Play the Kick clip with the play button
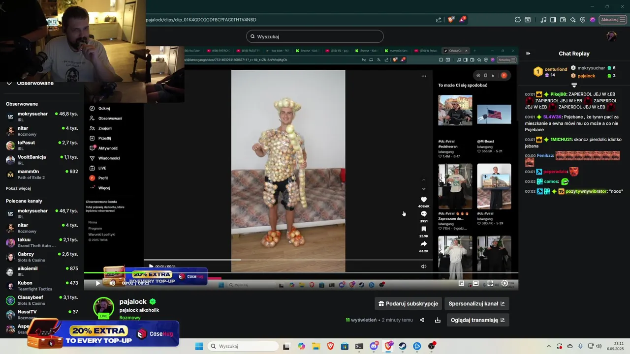 coord(97,283)
